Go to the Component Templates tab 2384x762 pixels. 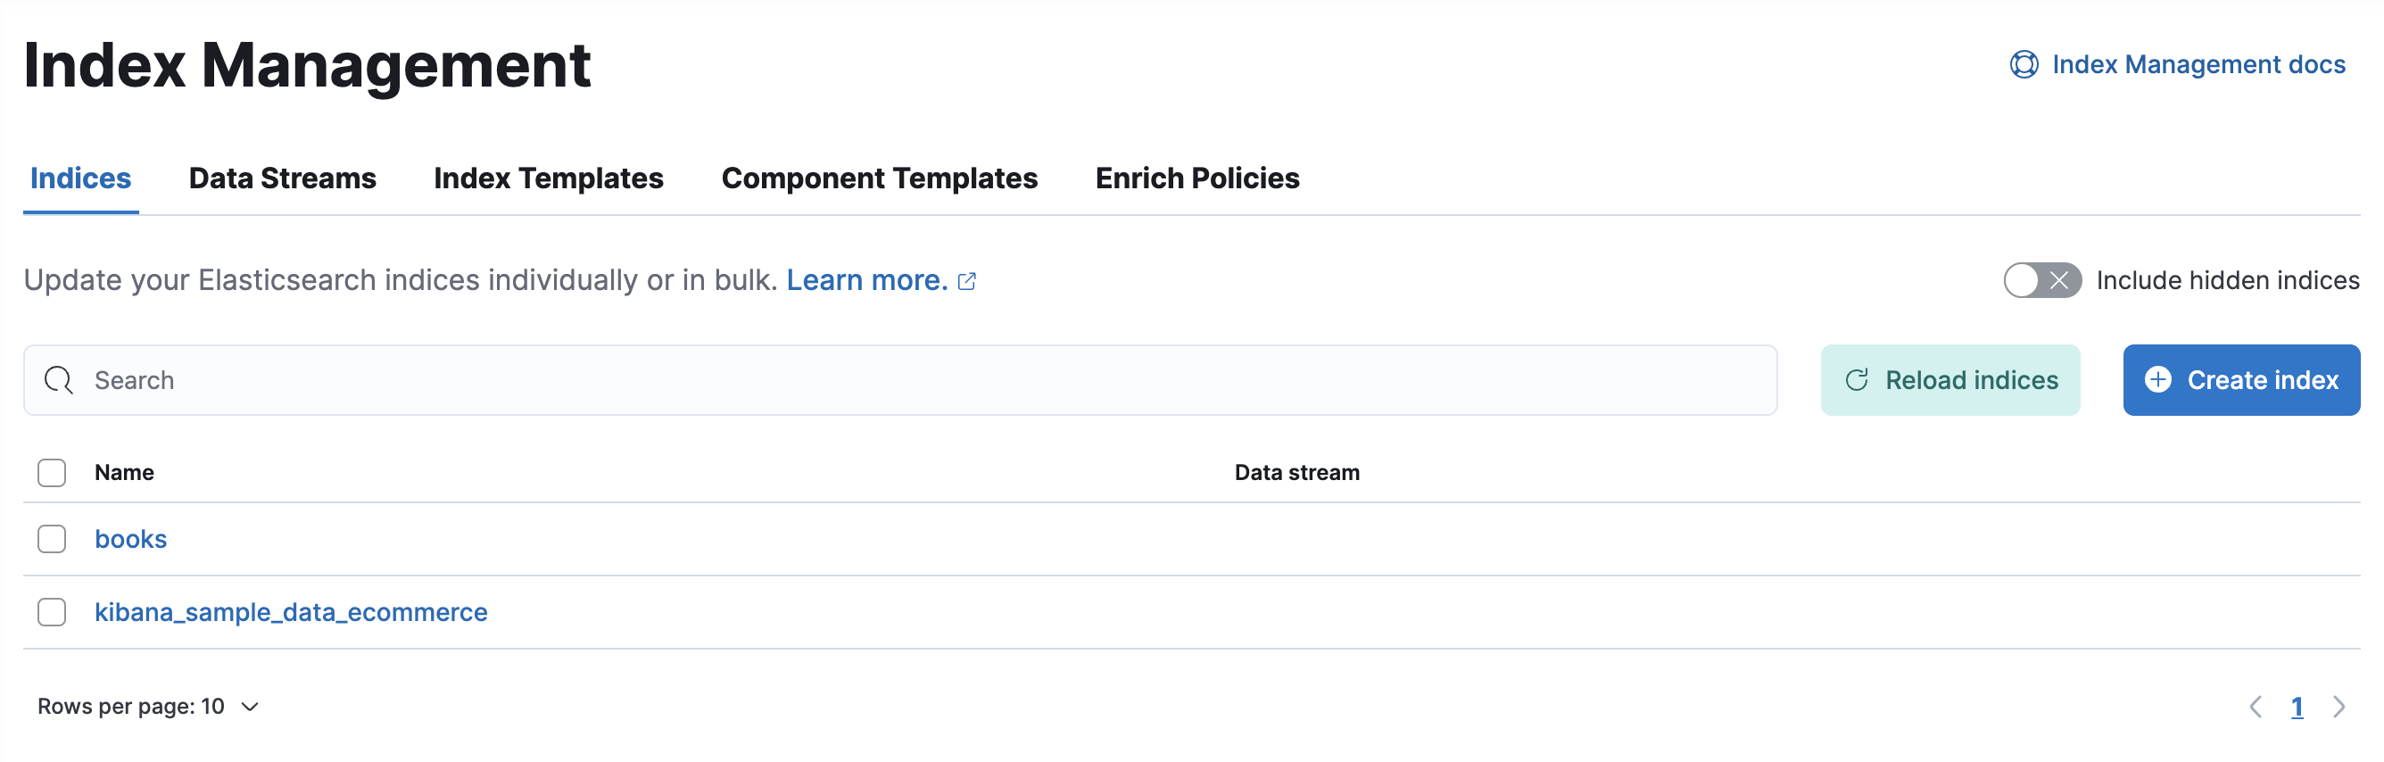(879, 178)
